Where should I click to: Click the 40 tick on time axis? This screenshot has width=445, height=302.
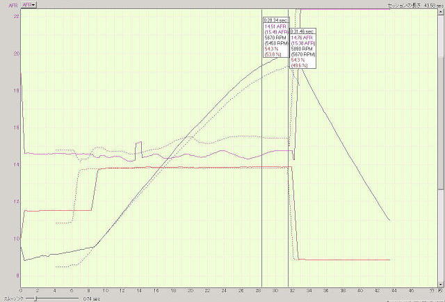[360, 291]
